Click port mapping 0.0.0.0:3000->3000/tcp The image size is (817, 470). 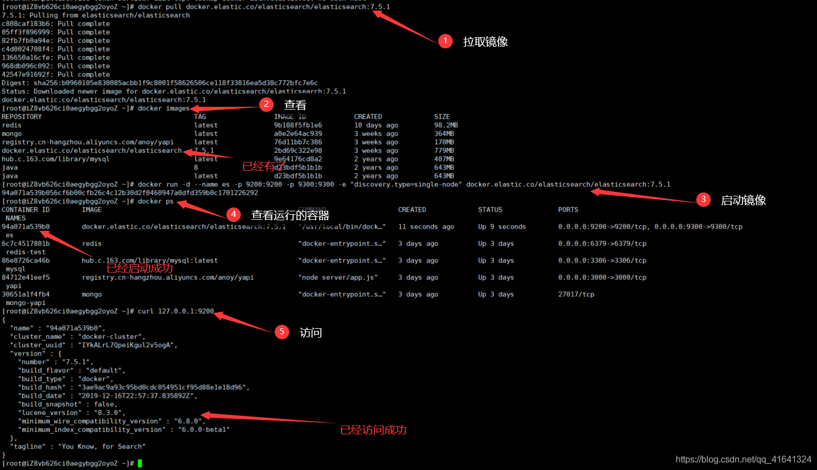click(x=602, y=278)
